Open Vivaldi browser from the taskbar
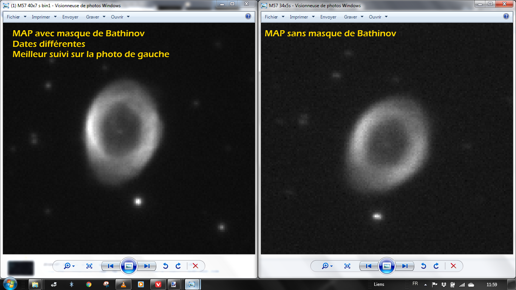 (x=159, y=284)
